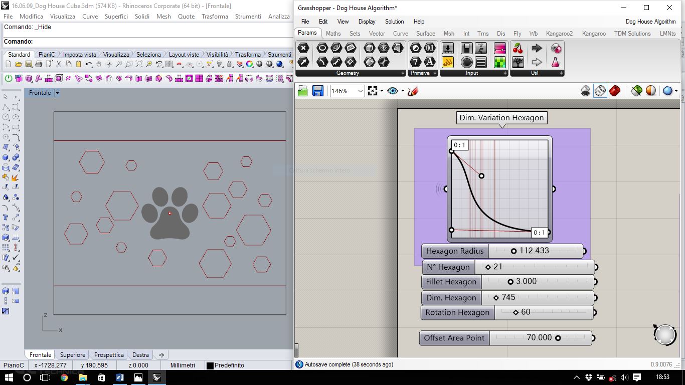The width and height of the screenshot is (685, 385).
Task: Switch to the Superiore viewport tab
Action: pyautogui.click(x=73, y=355)
